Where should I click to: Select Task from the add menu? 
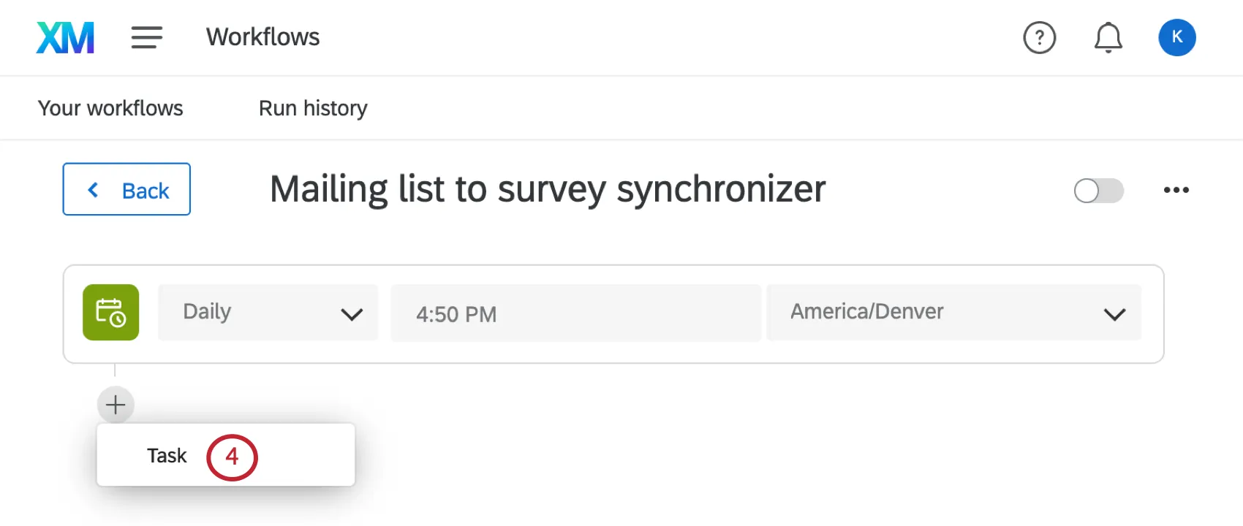click(167, 454)
